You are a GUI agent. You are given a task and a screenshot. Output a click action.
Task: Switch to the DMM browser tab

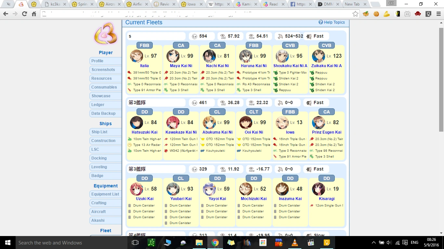[328, 4]
